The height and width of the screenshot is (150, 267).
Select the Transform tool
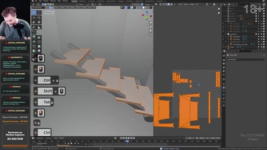39,22
